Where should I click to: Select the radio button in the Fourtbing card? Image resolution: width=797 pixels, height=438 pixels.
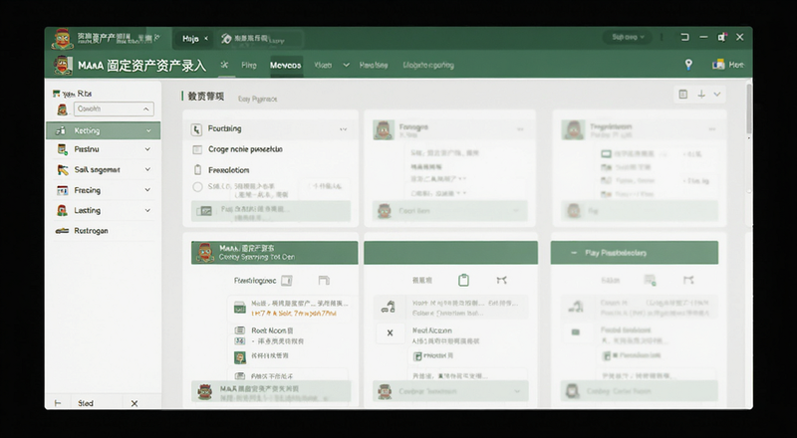pos(197,187)
